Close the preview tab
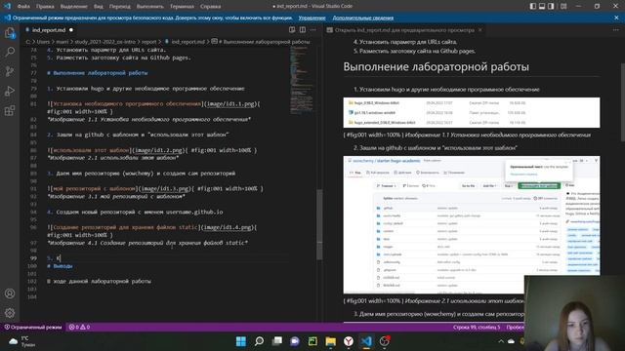 pos(479,30)
